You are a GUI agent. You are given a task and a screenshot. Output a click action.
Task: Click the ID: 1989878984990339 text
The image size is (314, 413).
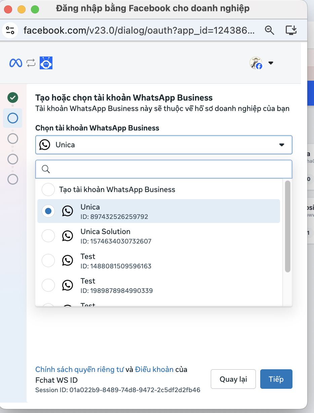click(x=117, y=291)
